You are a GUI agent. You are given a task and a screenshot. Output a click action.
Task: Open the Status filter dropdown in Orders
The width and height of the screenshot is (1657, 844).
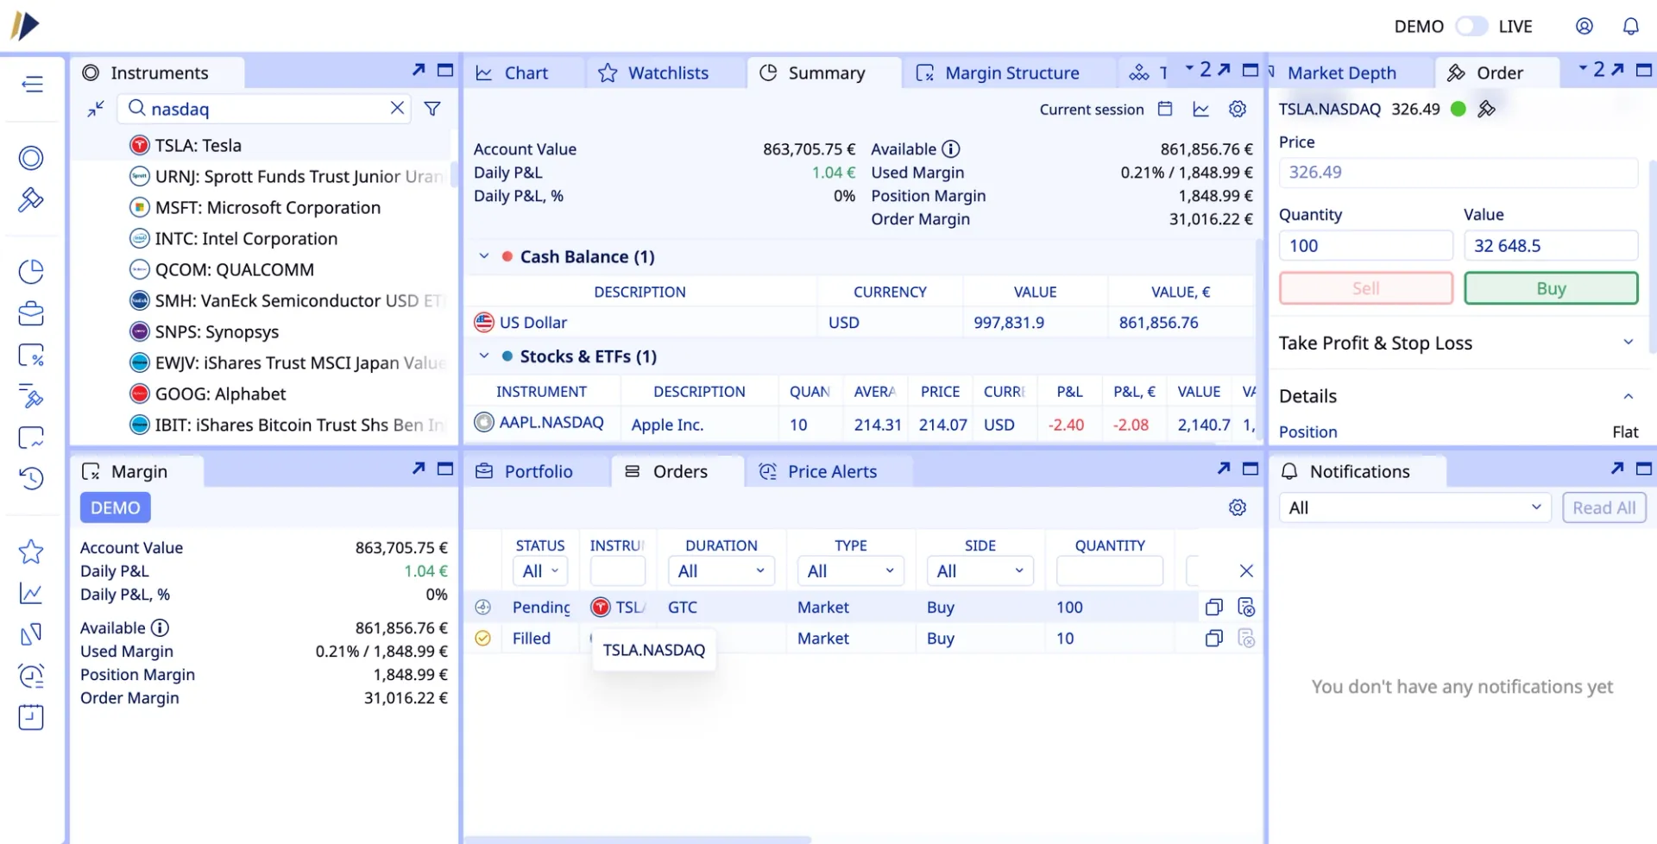pyautogui.click(x=540, y=571)
